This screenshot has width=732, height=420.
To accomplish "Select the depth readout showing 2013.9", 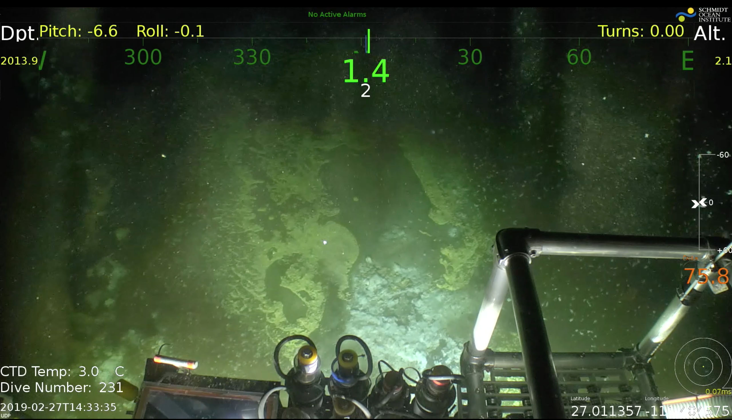I will [19, 61].
